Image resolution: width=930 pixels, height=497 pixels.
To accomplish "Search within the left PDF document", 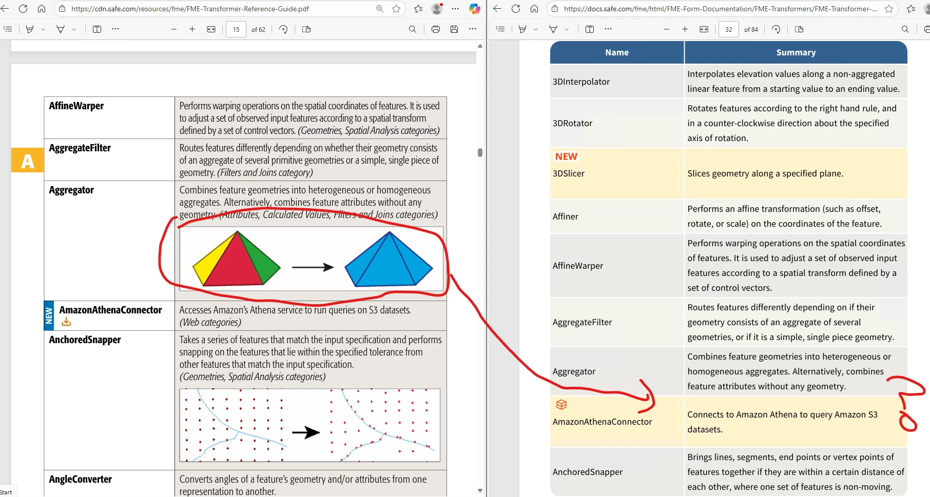I will (412, 29).
